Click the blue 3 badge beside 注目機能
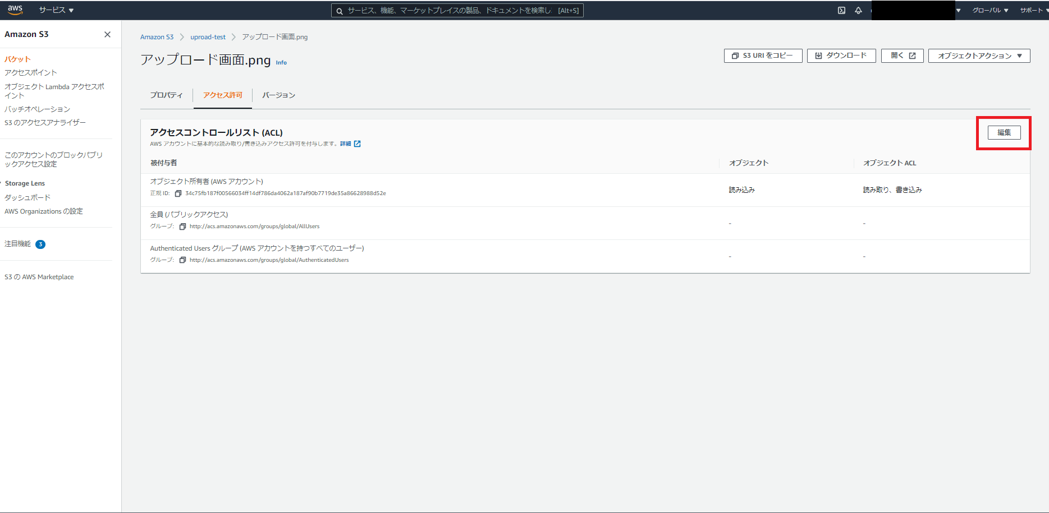This screenshot has width=1049, height=513. tap(40, 244)
